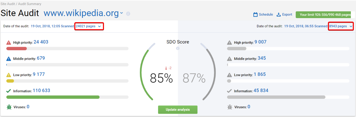Click the SDO Score info icon
This screenshot has height=117, width=356.
point(178,48)
